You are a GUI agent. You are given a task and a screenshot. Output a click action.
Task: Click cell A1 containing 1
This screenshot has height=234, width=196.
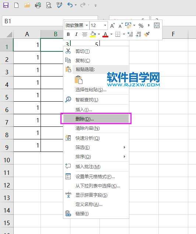click(x=27, y=45)
